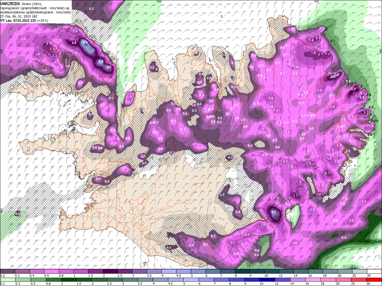Click the 'rigning/skúrir' legend description line
Screen dimensions: 382x286
pos(36,8)
